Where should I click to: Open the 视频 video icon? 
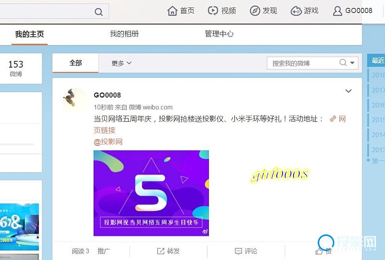(213, 11)
